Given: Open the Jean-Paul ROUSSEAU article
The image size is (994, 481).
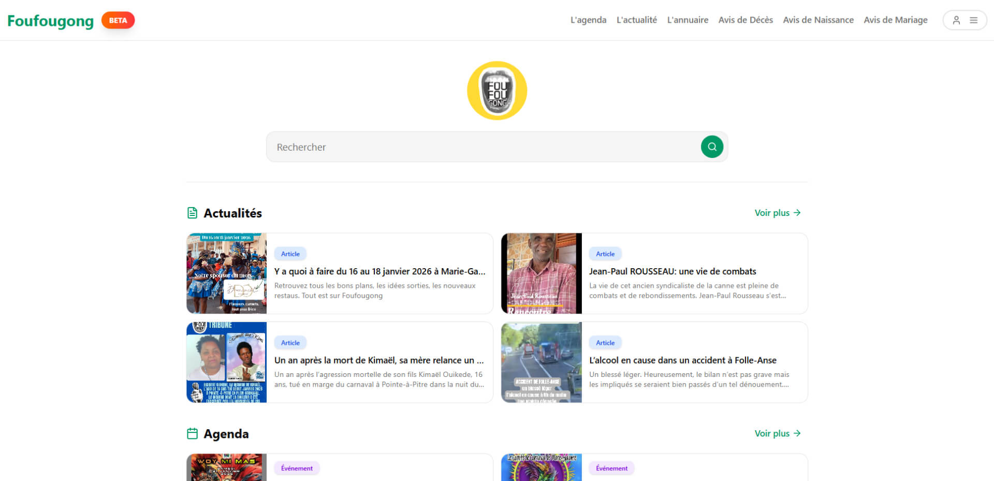Looking at the screenshot, I should tap(673, 271).
